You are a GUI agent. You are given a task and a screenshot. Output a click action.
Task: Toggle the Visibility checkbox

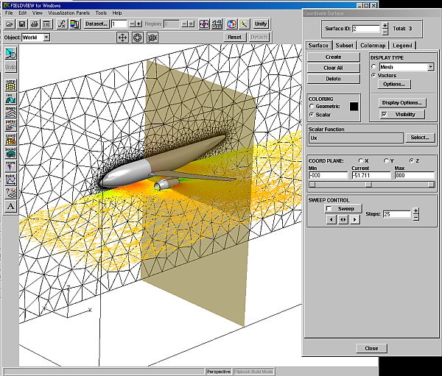click(x=385, y=115)
